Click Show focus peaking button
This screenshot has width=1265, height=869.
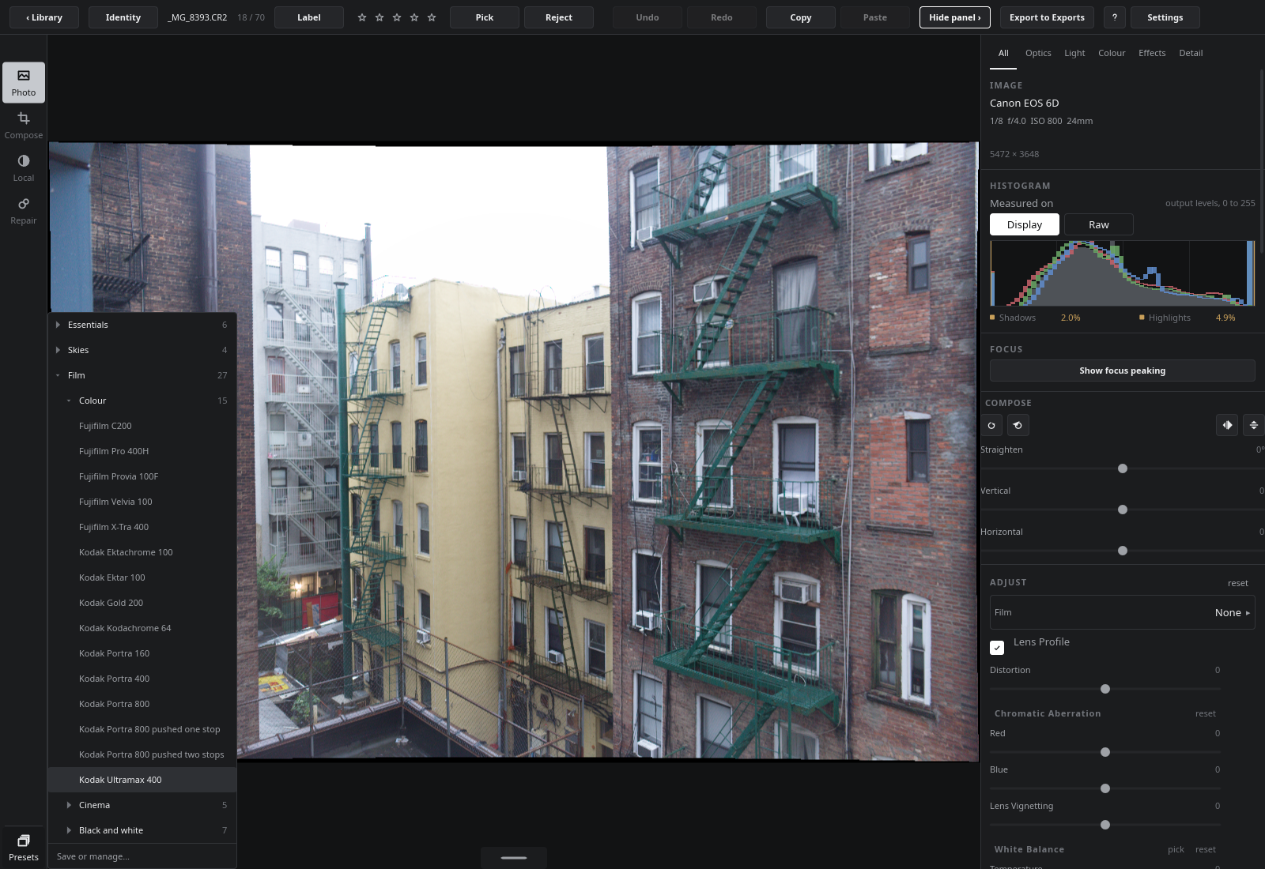click(1123, 371)
